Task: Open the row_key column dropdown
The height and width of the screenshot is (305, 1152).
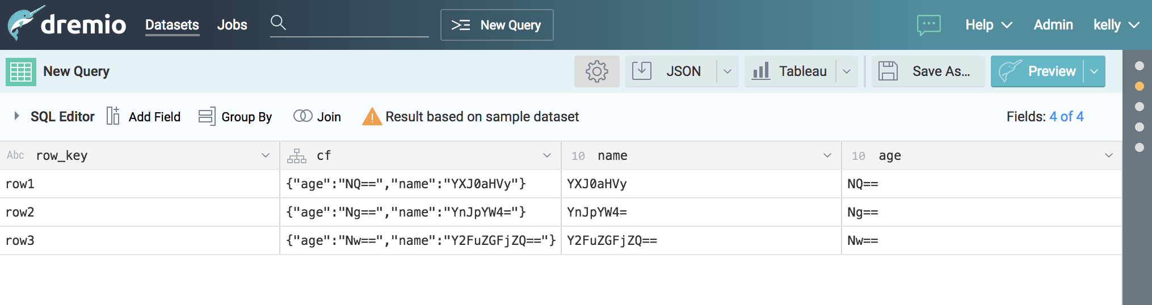Action: tap(265, 155)
